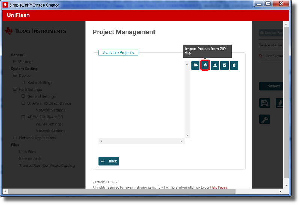
Task: Collapse the Network Applications node
Action: pos(15,138)
